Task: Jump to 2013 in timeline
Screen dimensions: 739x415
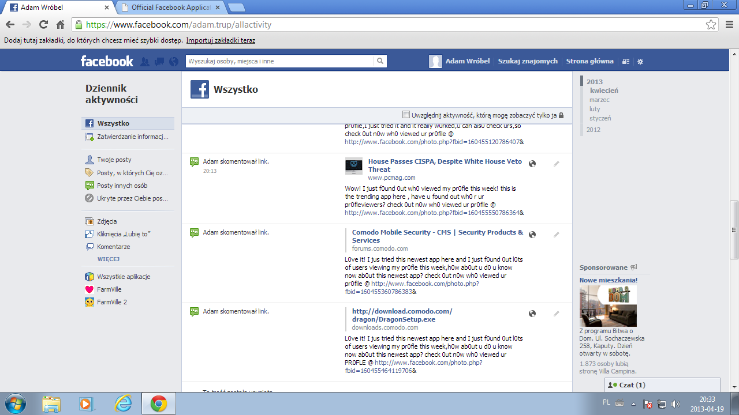Action: pos(595,82)
